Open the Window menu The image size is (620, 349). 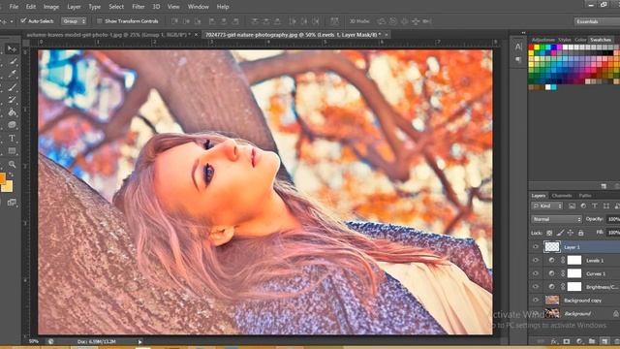tap(198, 7)
